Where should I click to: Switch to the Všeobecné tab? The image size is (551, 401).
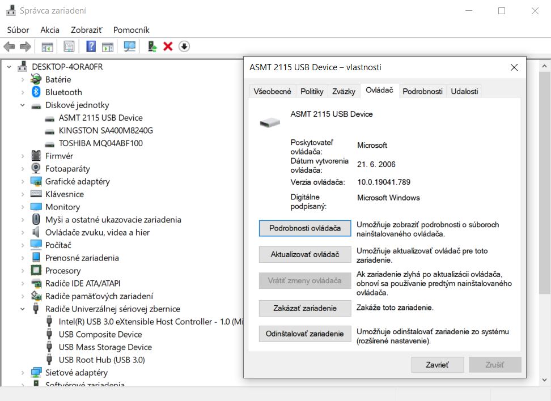coord(272,91)
